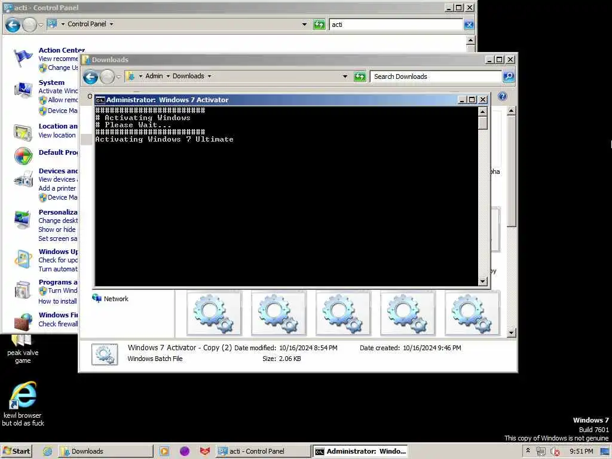Select the first batch file gear thumbnail
This screenshot has width=612, height=459.
214,313
